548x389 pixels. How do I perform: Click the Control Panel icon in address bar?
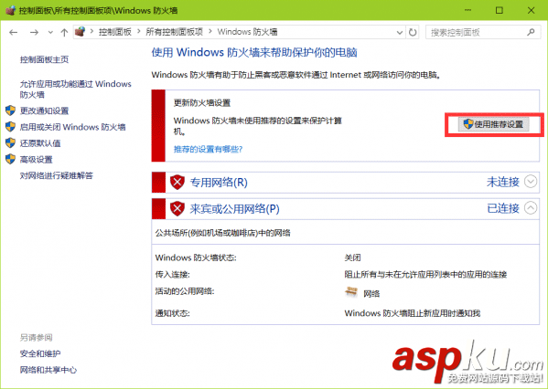(x=81, y=32)
